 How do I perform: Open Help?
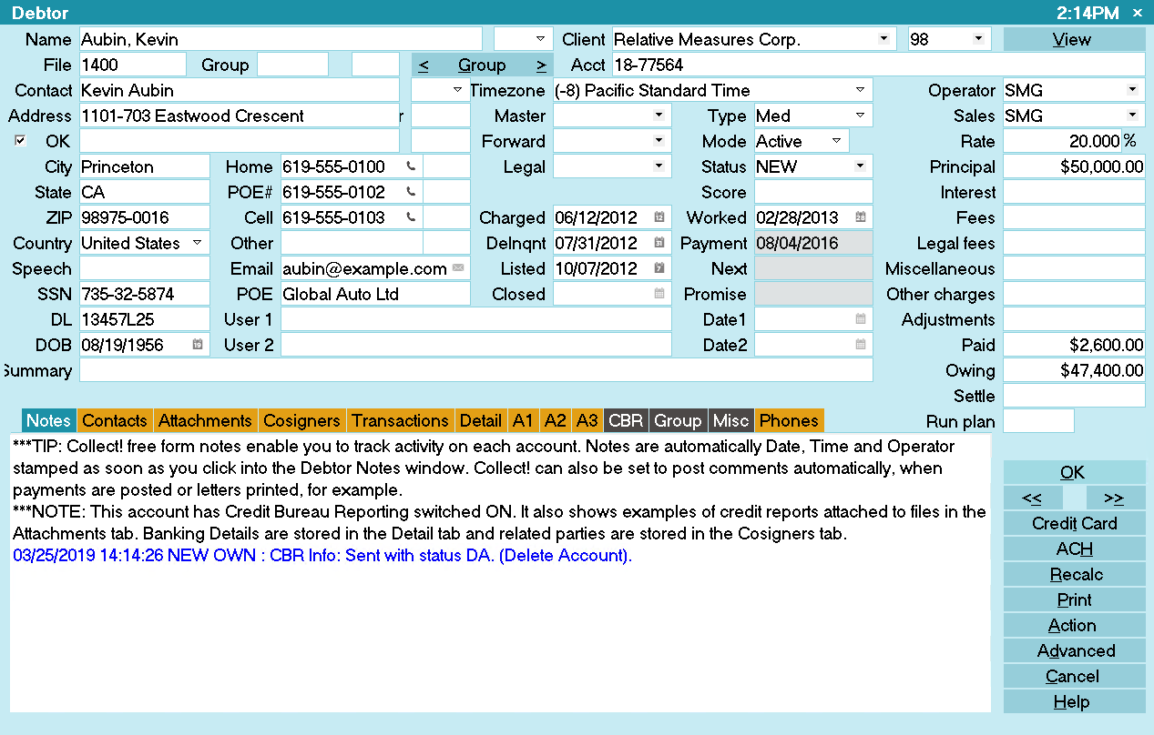1075,701
